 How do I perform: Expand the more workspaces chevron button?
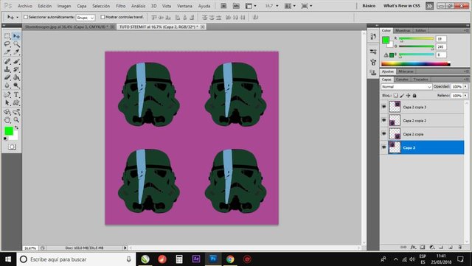[x=429, y=6]
